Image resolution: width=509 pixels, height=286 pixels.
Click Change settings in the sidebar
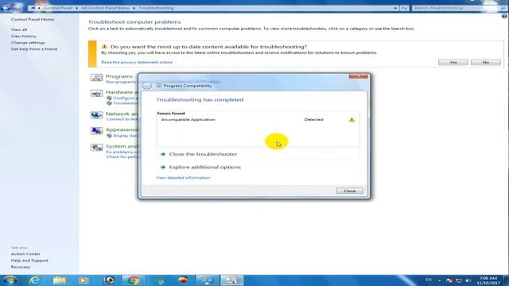coord(28,42)
